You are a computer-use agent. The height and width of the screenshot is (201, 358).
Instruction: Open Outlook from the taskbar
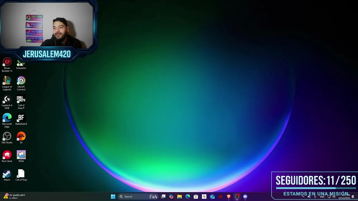click(x=212, y=197)
